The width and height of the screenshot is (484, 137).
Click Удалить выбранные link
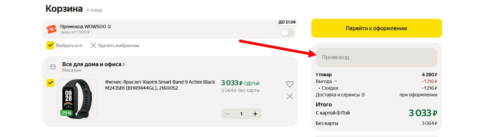tap(118, 45)
